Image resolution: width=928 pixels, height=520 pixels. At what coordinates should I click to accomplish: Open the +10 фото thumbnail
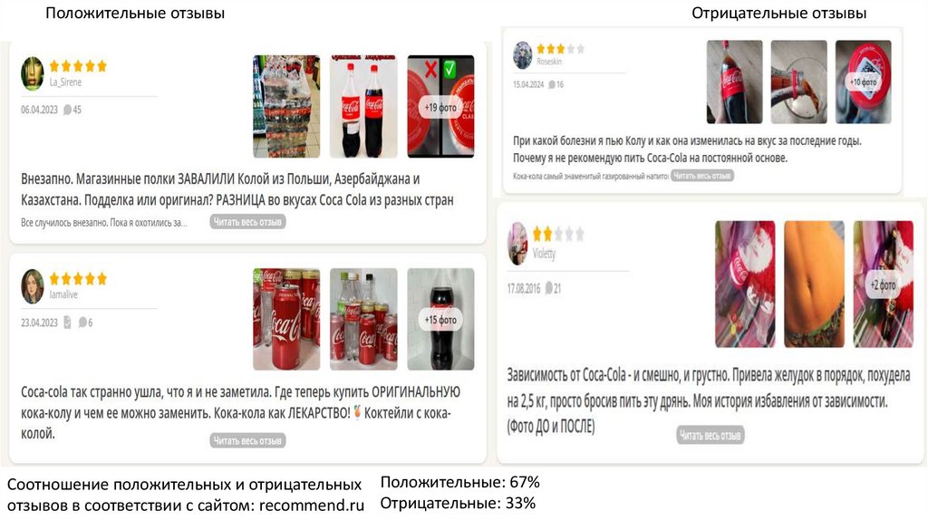[863, 82]
